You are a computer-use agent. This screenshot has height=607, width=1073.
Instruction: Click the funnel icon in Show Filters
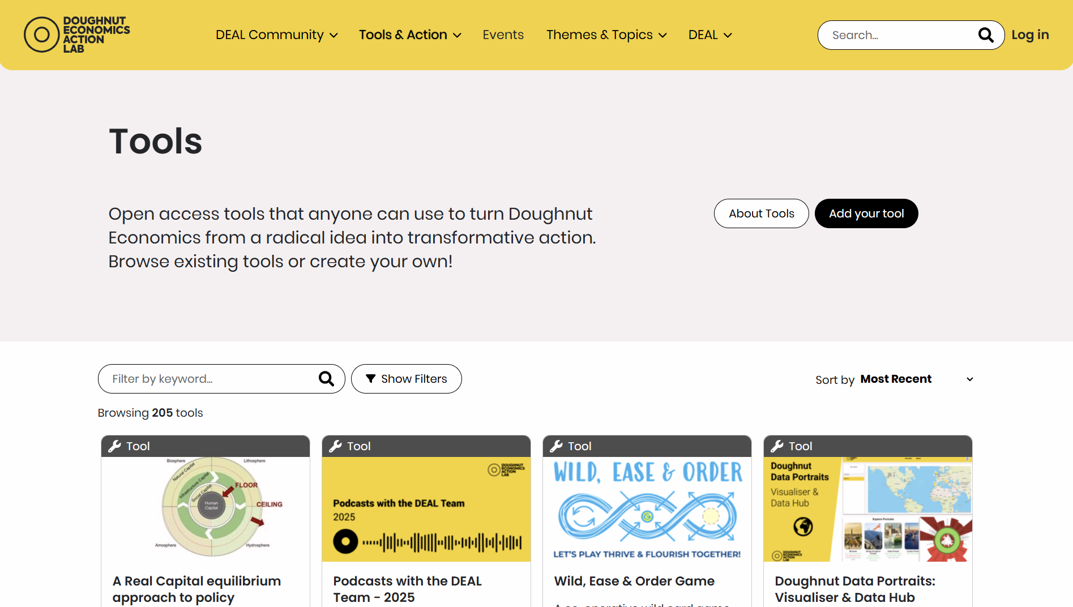coord(371,379)
